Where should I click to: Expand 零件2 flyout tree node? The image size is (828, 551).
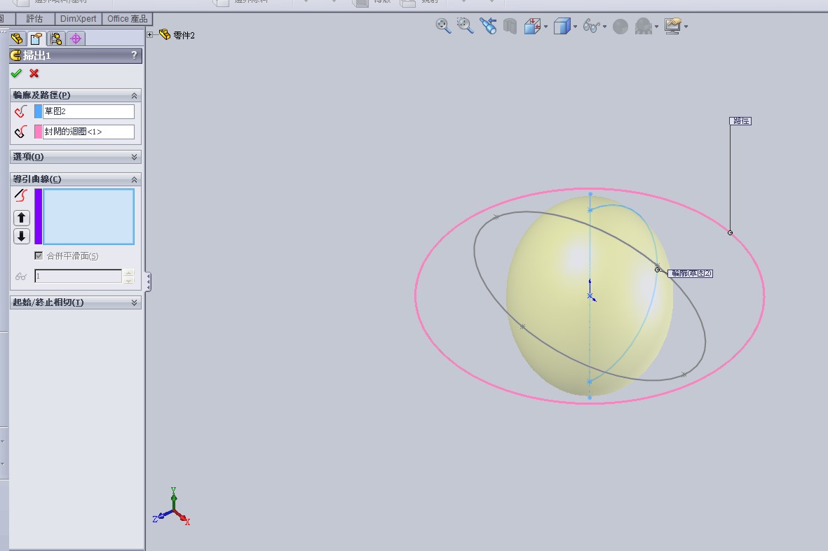pos(150,35)
